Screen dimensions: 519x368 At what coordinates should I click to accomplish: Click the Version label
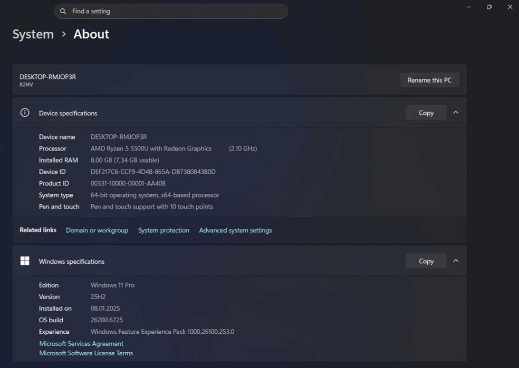coord(50,296)
